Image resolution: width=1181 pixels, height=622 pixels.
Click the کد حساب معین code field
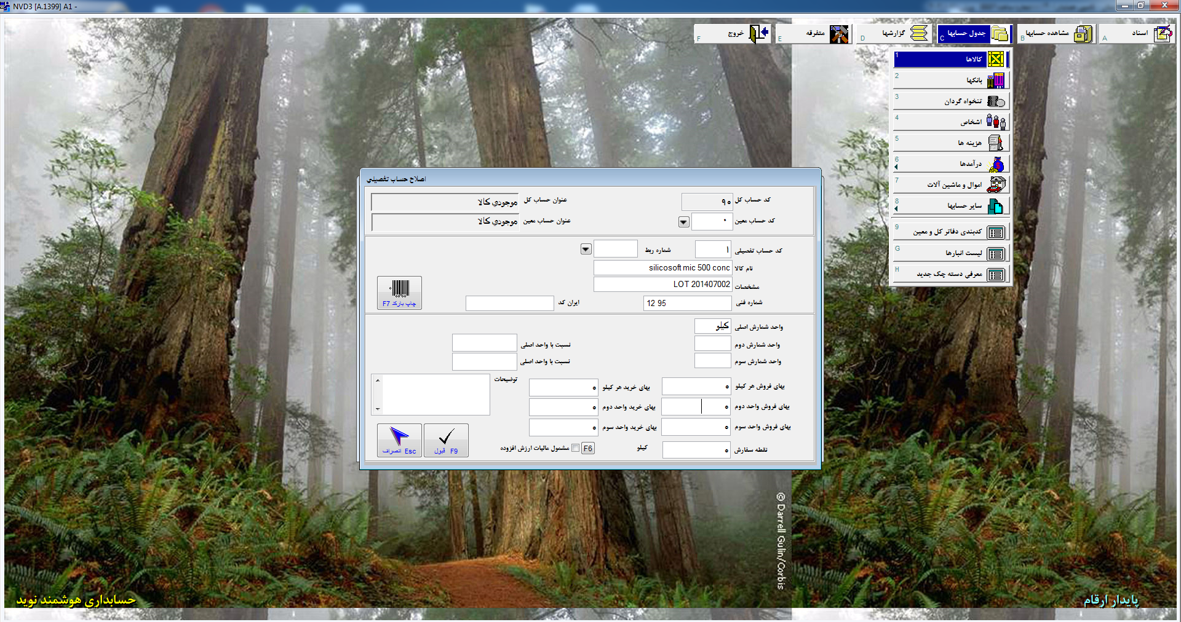(x=712, y=221)
